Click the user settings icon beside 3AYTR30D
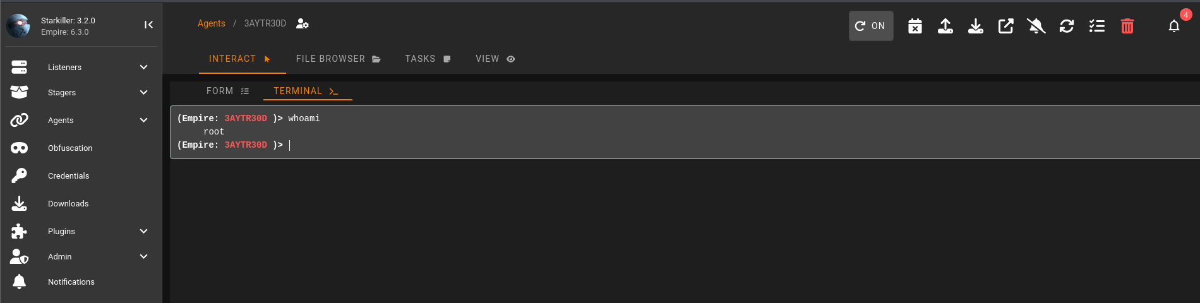This screenshot has width=1200, height=303. [303, 24]
